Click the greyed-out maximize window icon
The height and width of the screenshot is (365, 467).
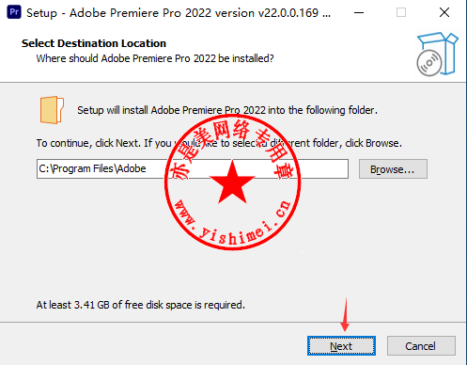(401, 12)
